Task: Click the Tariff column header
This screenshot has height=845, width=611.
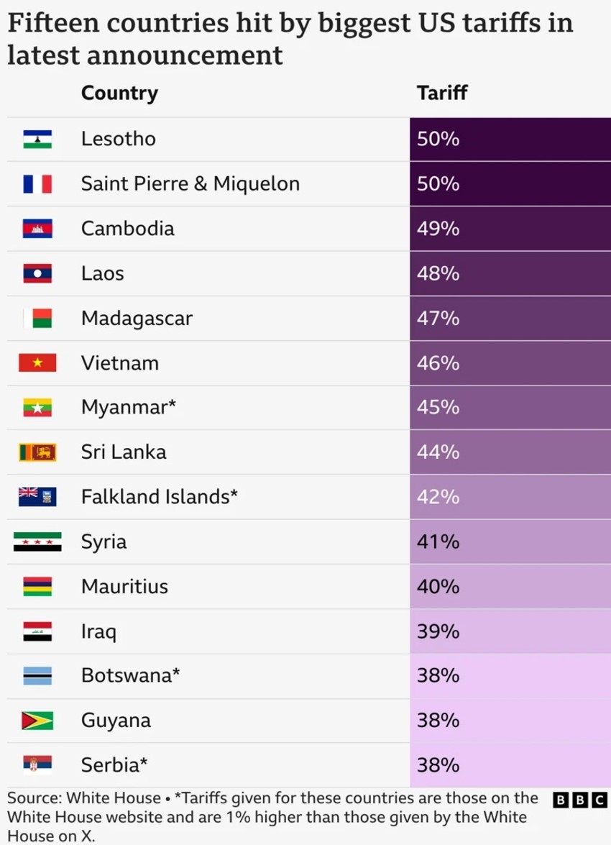Action: [x=442, y=93]
